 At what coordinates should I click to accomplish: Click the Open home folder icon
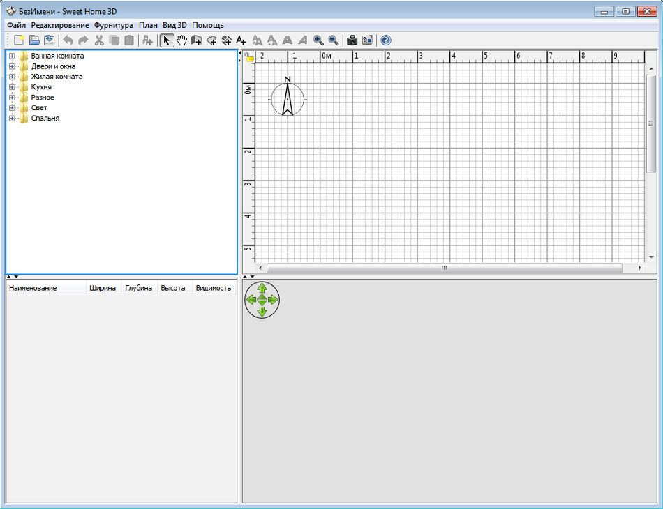point(34,40)
